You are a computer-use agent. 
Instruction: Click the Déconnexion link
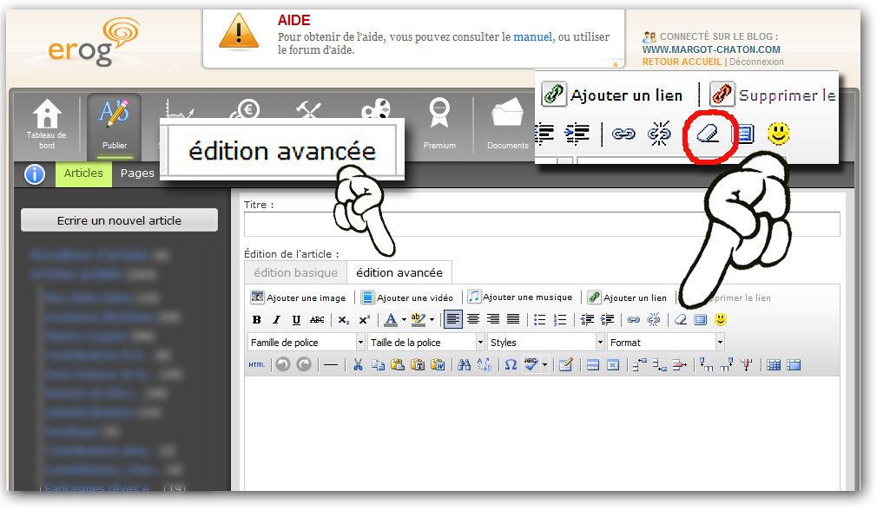(x=756, y=62)
